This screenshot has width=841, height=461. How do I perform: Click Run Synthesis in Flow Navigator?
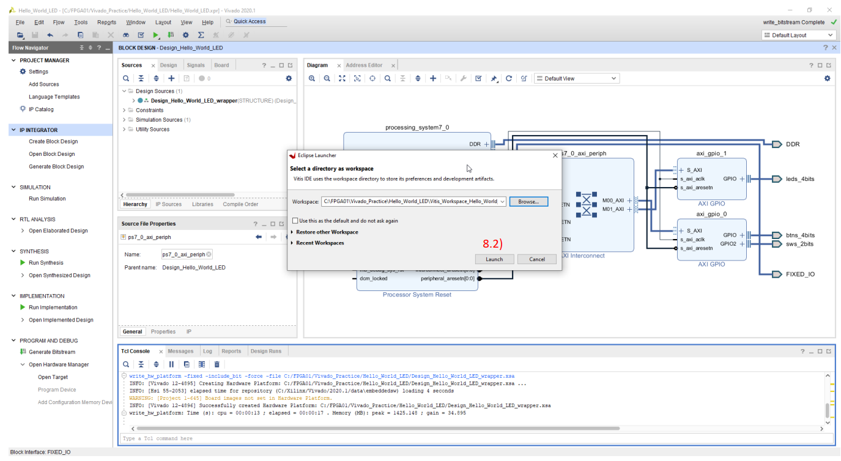(x=46, y=263)
